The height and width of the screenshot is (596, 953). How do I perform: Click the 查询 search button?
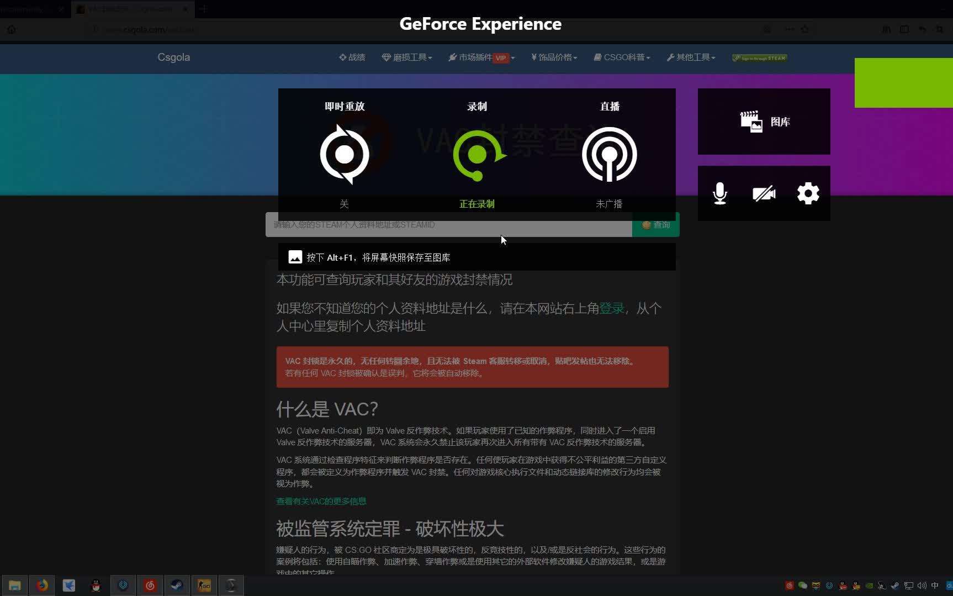point(656,225)
